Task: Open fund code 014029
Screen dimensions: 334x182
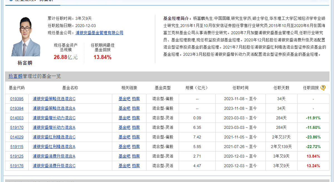Action: (x=17, y=137)
